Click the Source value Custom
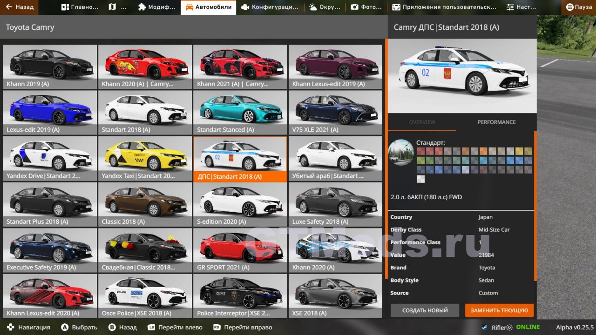This screenshot has height=335, width=596. pos(488,293)
